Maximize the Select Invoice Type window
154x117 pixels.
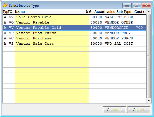click(x=137, y=6)
